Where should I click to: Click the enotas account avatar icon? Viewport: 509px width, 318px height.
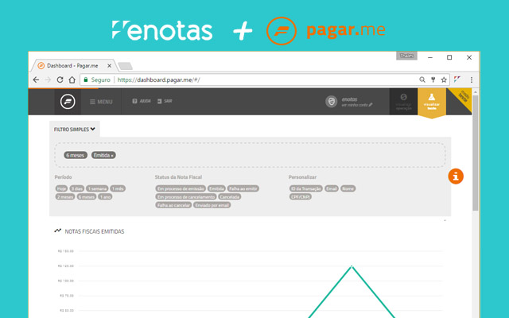tap(331, 102)
